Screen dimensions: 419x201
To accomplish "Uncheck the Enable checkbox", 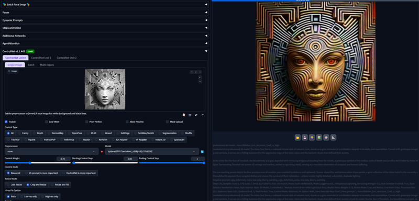I will click(6, 122).
